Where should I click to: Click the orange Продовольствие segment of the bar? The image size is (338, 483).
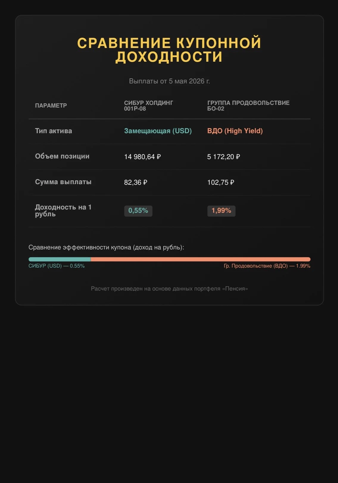tap(200, 259)
